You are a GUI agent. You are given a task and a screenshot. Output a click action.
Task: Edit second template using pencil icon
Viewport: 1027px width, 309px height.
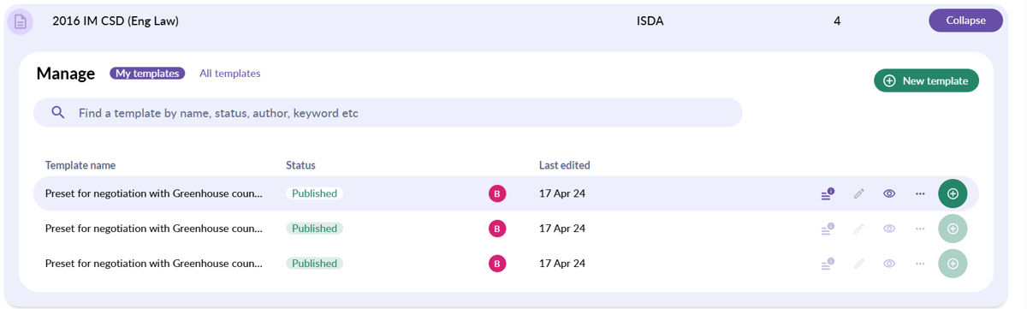858,229
